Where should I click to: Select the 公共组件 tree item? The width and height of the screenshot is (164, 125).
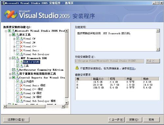[29, 81]
